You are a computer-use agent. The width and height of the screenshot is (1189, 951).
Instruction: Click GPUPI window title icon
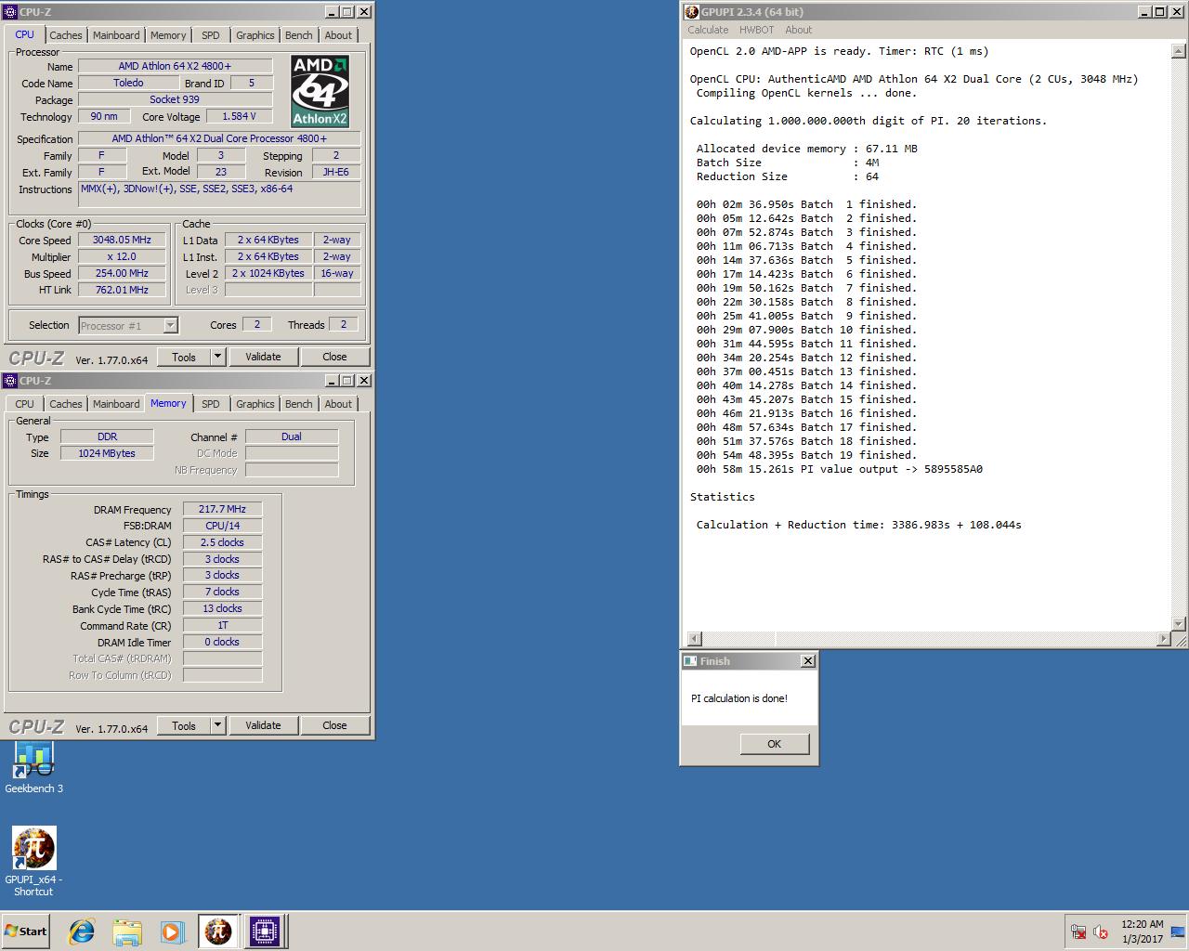pos(691,12)
